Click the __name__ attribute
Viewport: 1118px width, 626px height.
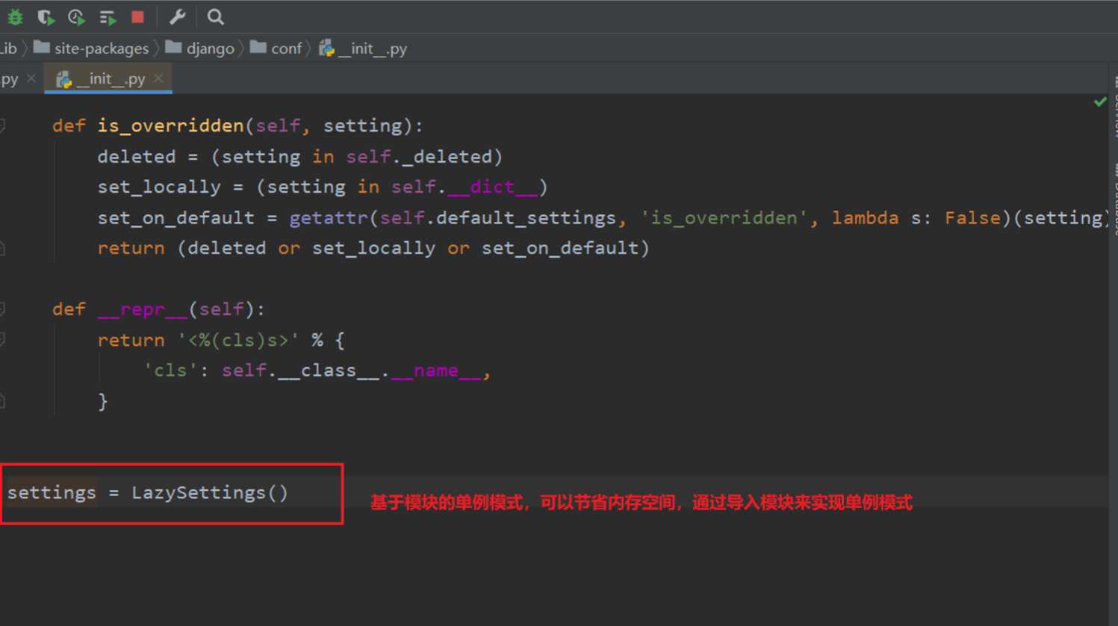pos(436,371)
